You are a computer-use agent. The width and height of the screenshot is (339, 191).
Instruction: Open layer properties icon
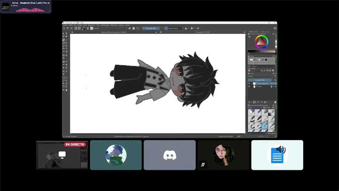(265, 102)
